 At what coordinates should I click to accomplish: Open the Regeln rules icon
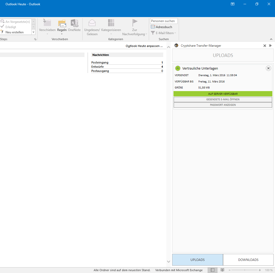[x=62, y=23]
